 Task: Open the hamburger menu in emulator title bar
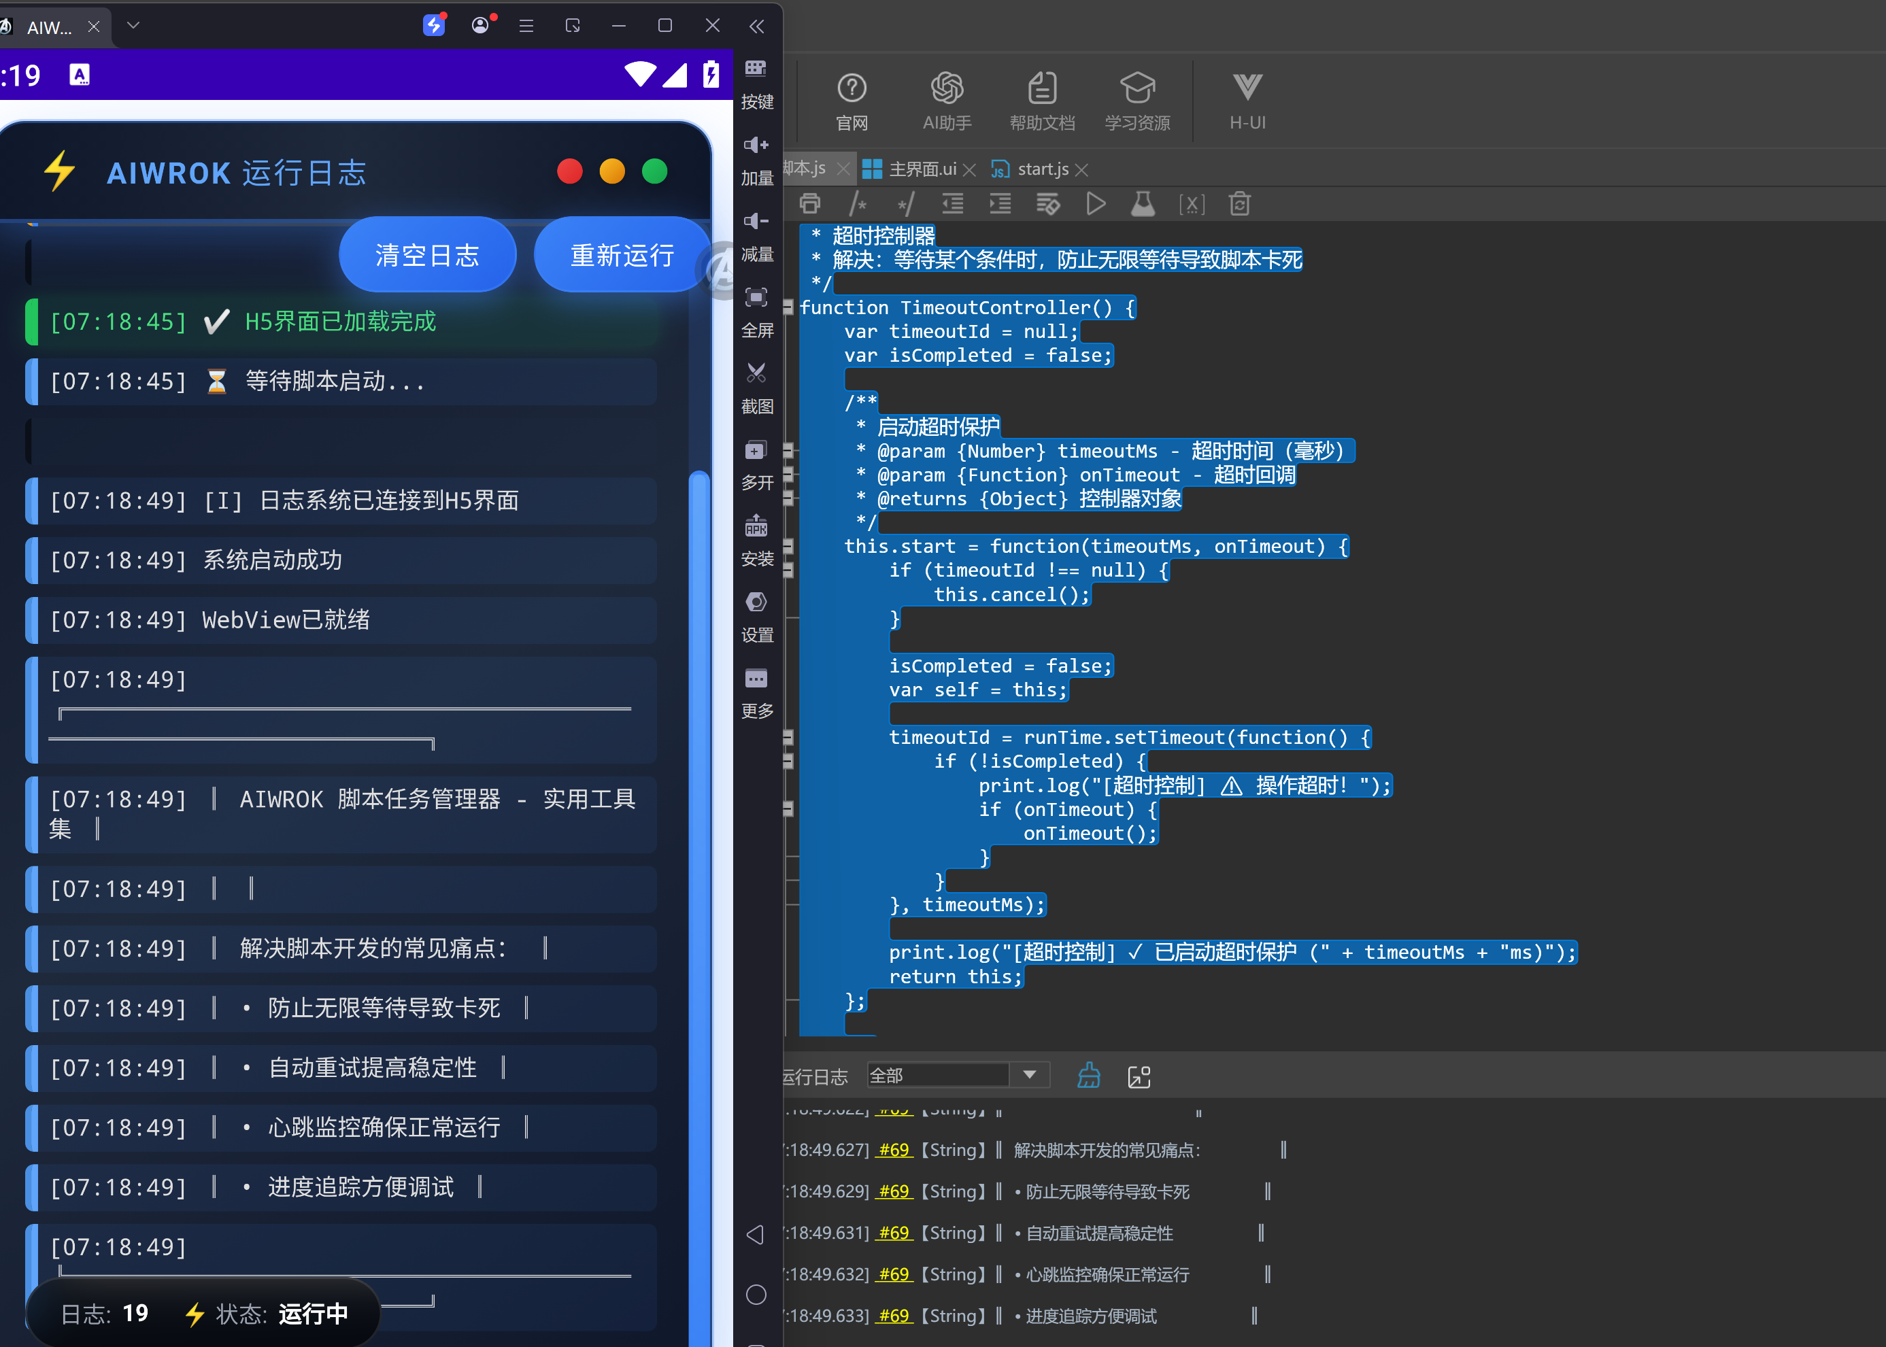[x=526, y=26]
